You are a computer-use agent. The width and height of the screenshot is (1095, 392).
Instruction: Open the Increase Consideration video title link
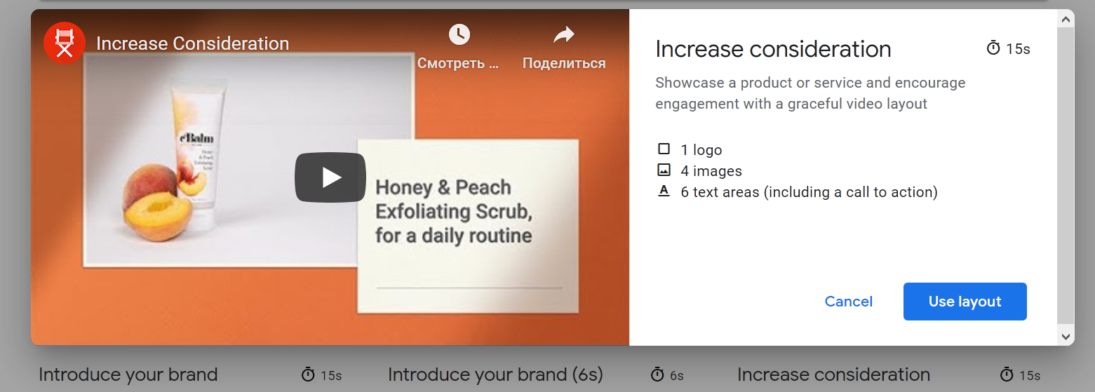pos(192,43)
